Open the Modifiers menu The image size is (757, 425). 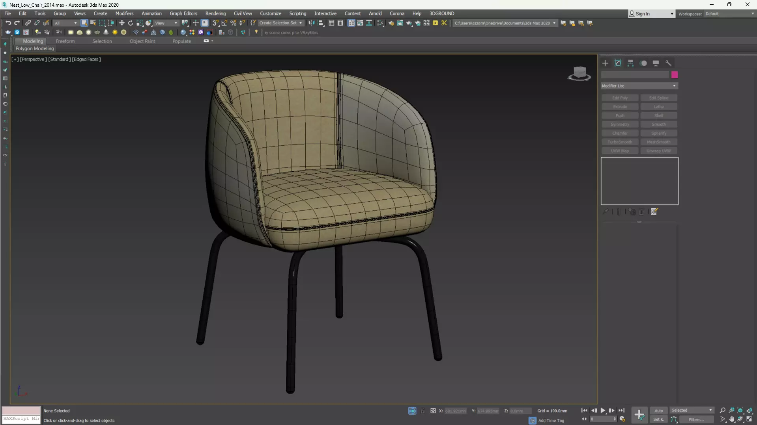coord(124,13)
